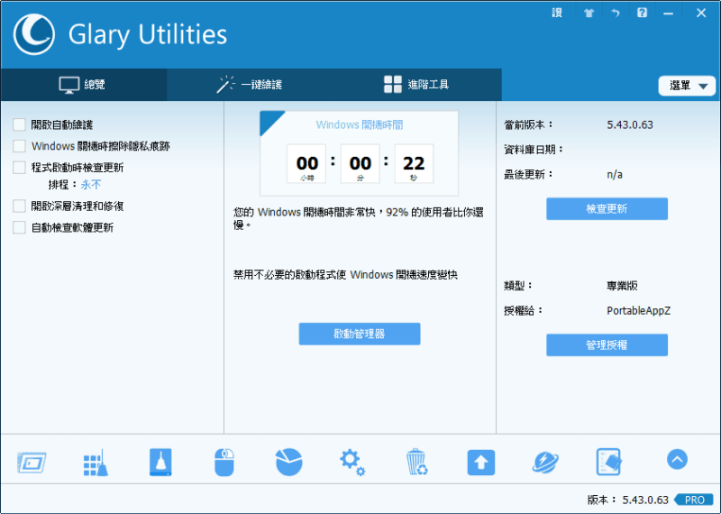Viewport: 721px width, 514px height.
Task: Click the 22 seconds boot time box
Action: 414,164
